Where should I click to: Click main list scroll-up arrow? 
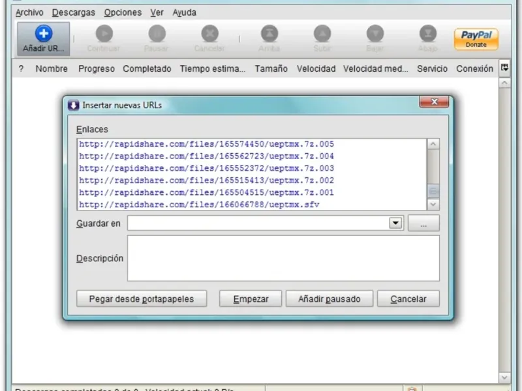(504, 83)
